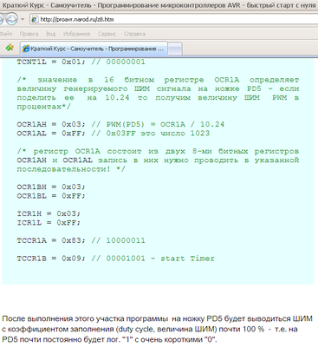Click the IE icon on the page tab

(x=26, y=49)
